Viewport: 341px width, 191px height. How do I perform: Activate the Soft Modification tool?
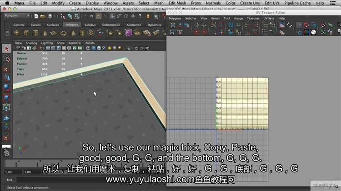6,118
